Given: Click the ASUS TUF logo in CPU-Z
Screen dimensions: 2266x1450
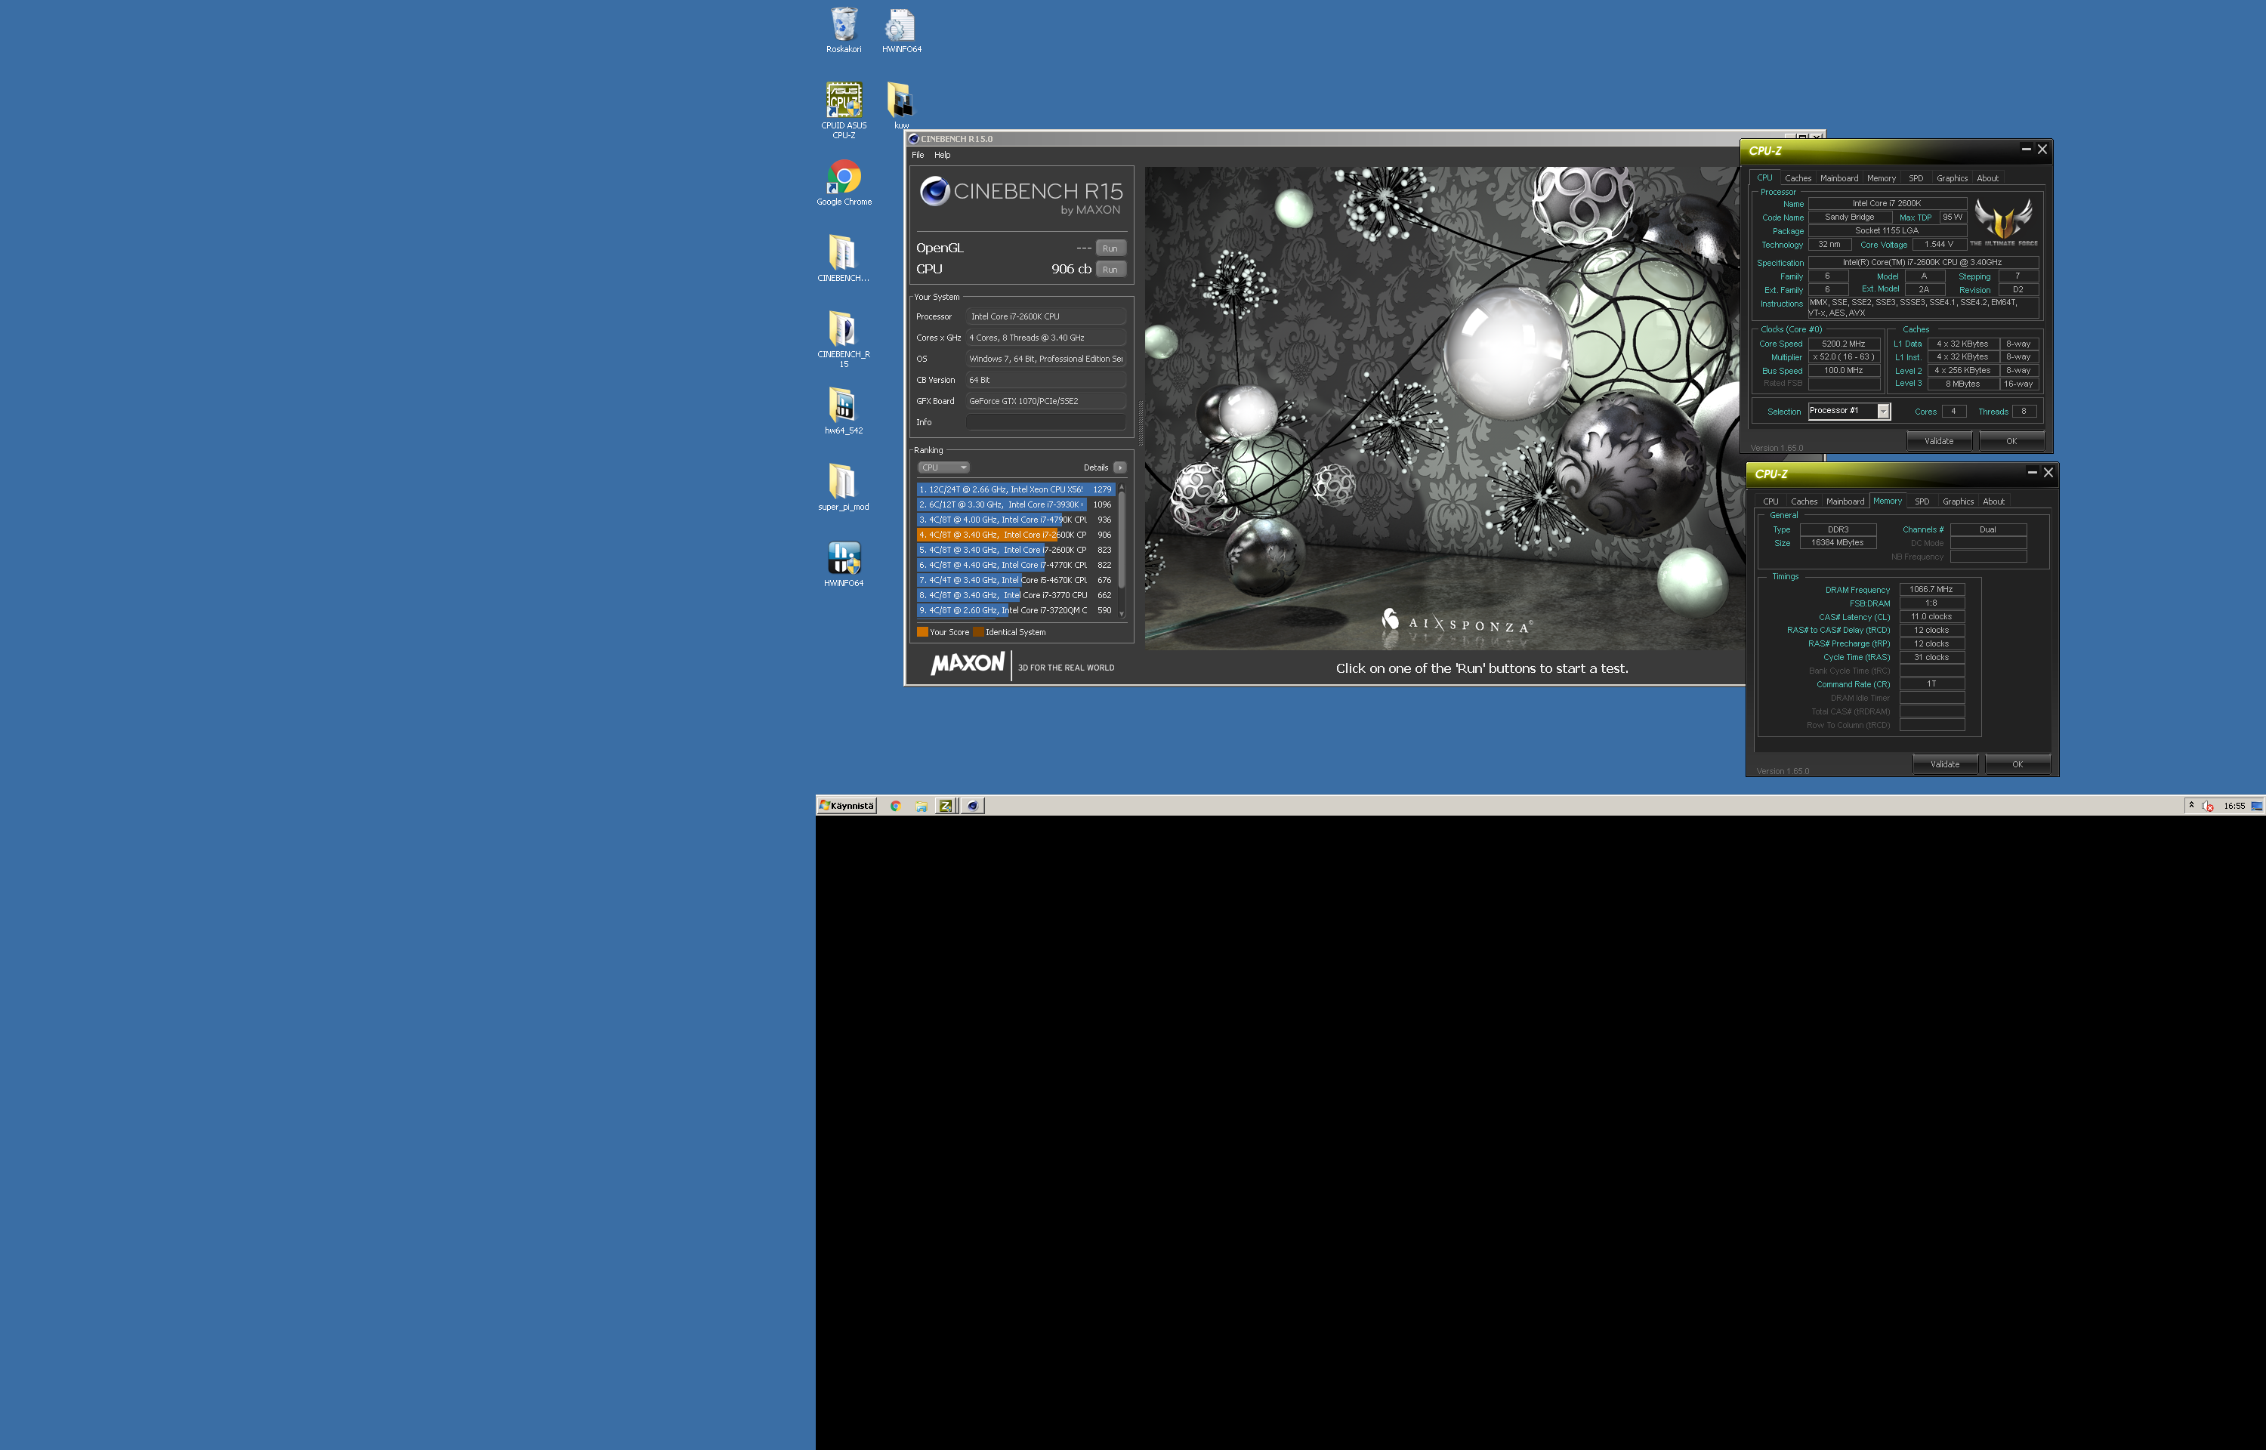Looking at the screenshot, I should (2003, 221).
